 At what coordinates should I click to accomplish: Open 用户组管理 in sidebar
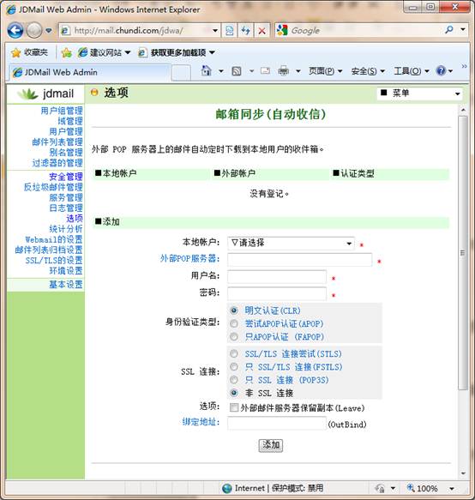tap(62, 111)
